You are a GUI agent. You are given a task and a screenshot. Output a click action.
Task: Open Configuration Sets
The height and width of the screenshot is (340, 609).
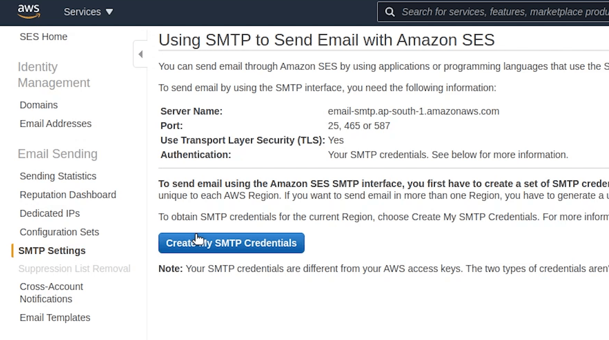[59, 232]
